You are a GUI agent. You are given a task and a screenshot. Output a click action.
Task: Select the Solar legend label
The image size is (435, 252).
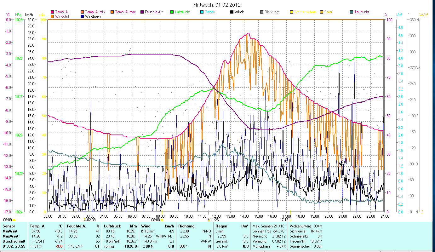click(329, 12)
